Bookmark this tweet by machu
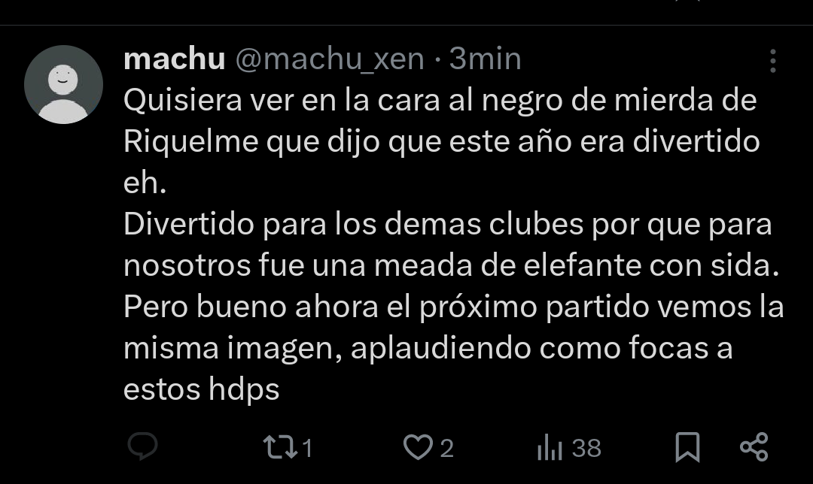This screenshot has width=813, height=484. point(687,447)
